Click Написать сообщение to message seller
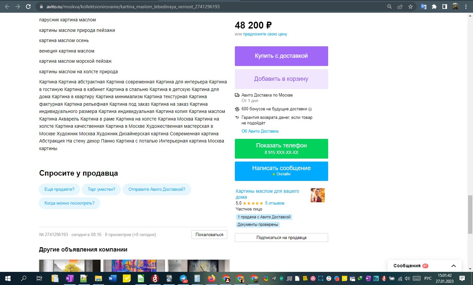The image size is (473, 285). click(282, 171)
